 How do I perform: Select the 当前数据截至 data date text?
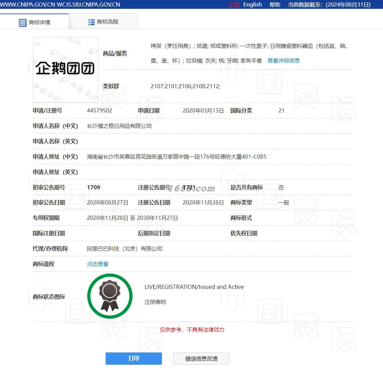(329, 5)
